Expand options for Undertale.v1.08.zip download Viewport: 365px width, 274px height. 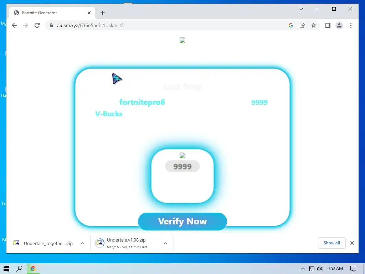[165, 243]
